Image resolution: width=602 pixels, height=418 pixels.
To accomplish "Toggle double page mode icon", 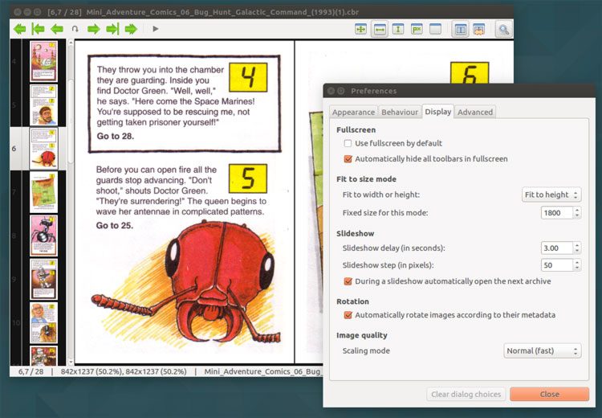I will coord(461,29).
